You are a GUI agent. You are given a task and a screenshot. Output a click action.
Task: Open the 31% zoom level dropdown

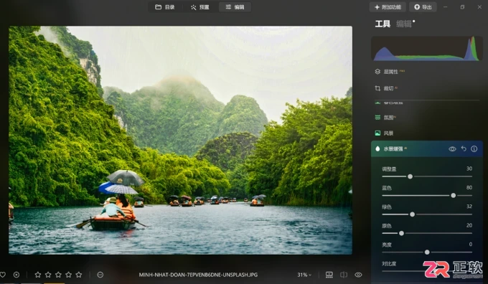point(304,275)
